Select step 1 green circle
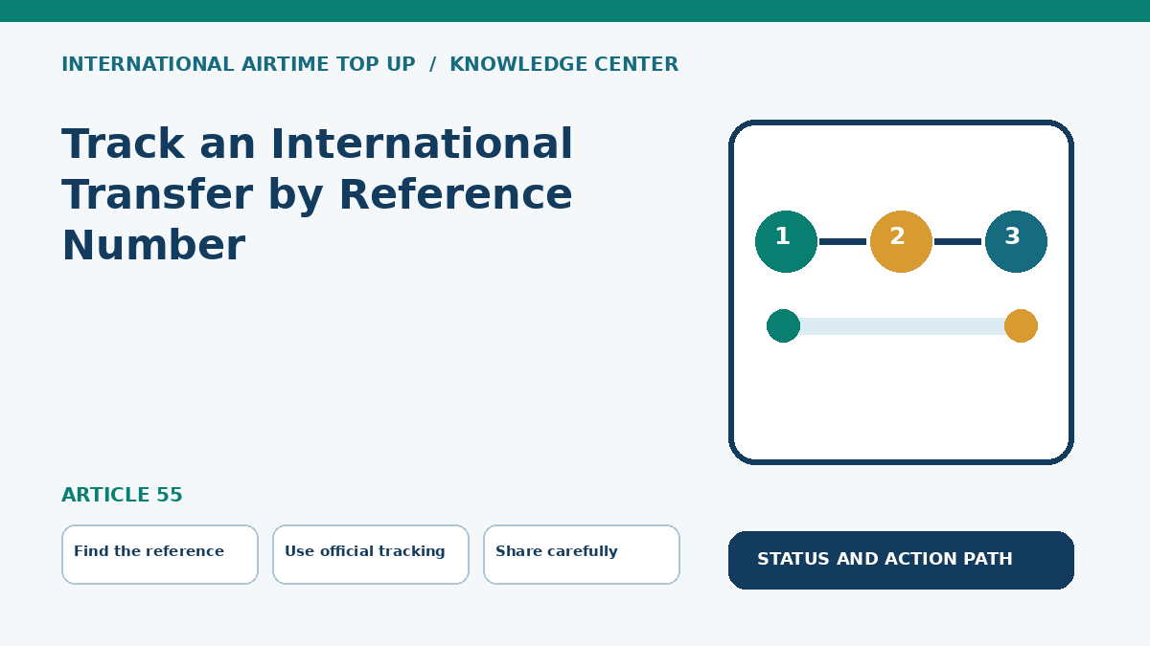The width and height of the screenshot is (1150, 646). (786, 241)
